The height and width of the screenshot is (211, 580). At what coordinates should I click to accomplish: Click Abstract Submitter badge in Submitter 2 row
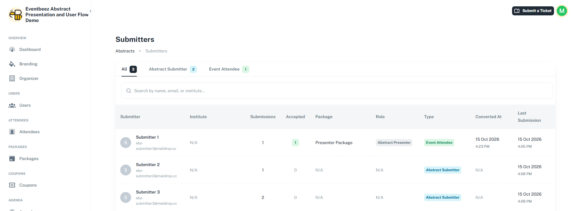coord(443,170)
